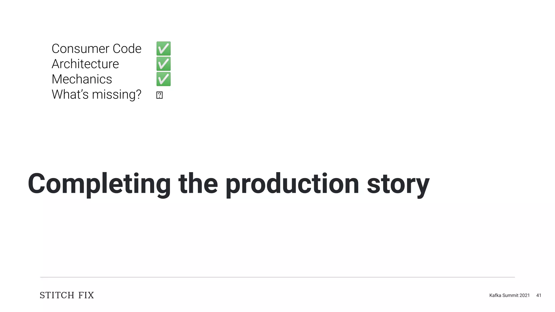555x312 pixels.
Task: Click the word production in the title
Action: coord(292,184)
